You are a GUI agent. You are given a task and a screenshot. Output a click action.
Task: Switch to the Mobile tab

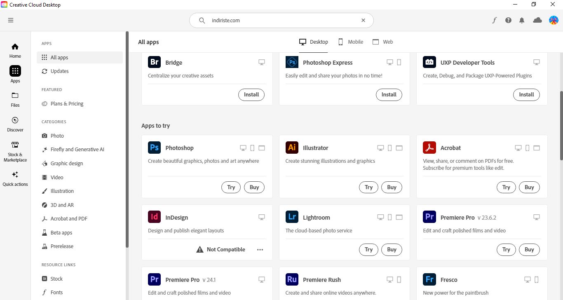[x=351, y=42]
